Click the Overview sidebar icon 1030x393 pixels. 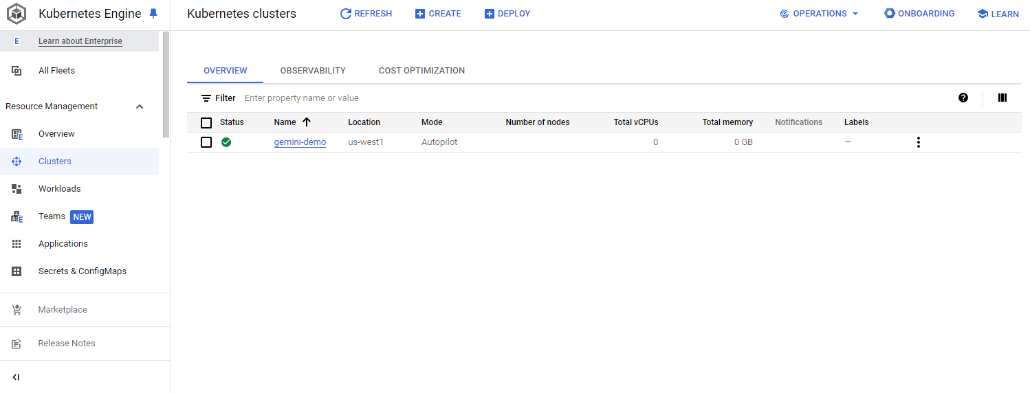click(x=17, y=134)
